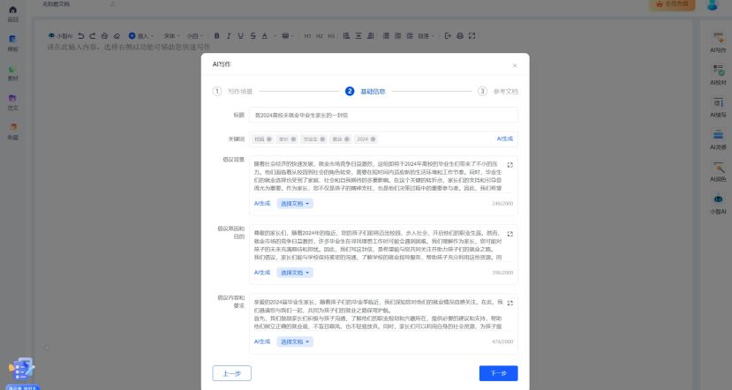This screenshot has height=390, width=732.
Task: Click the align right icon
Action: 371,36
